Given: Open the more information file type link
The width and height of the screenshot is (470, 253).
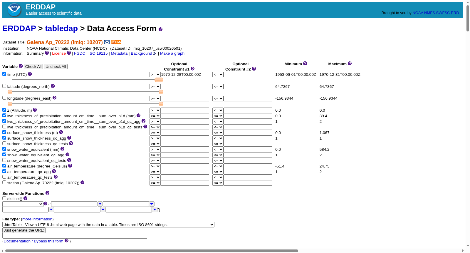Looking at the screenshot, I should coord(37,219).
